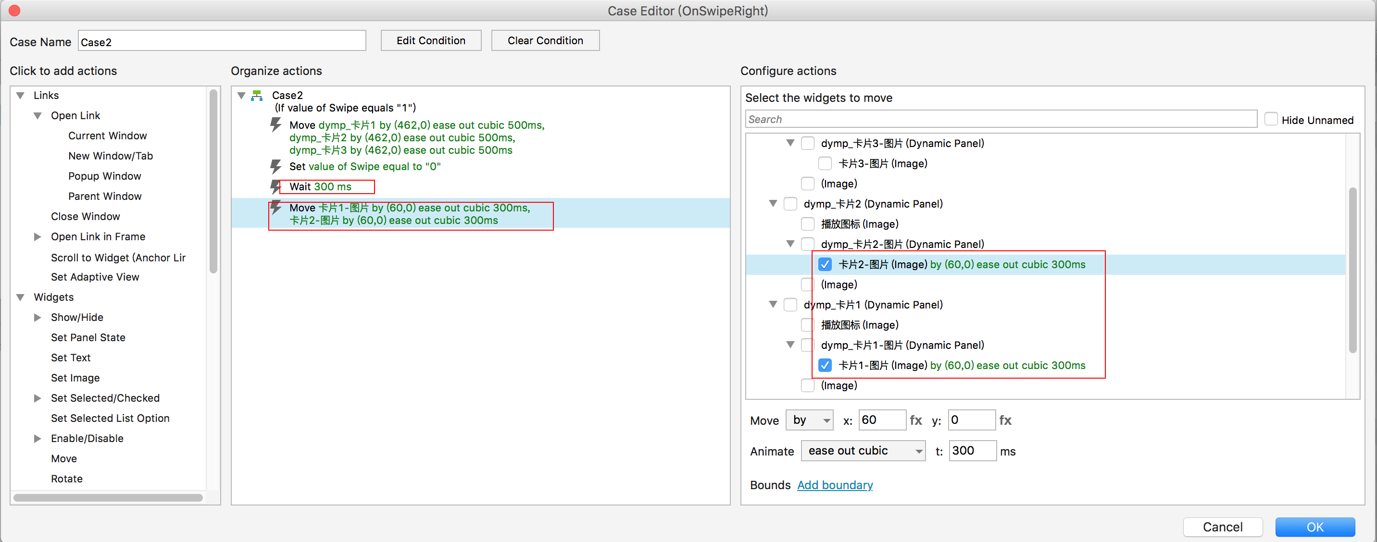This screenshot has height=542, width=1377.
Task: Select Set Panel State action
Action: [x=88, y=337]
